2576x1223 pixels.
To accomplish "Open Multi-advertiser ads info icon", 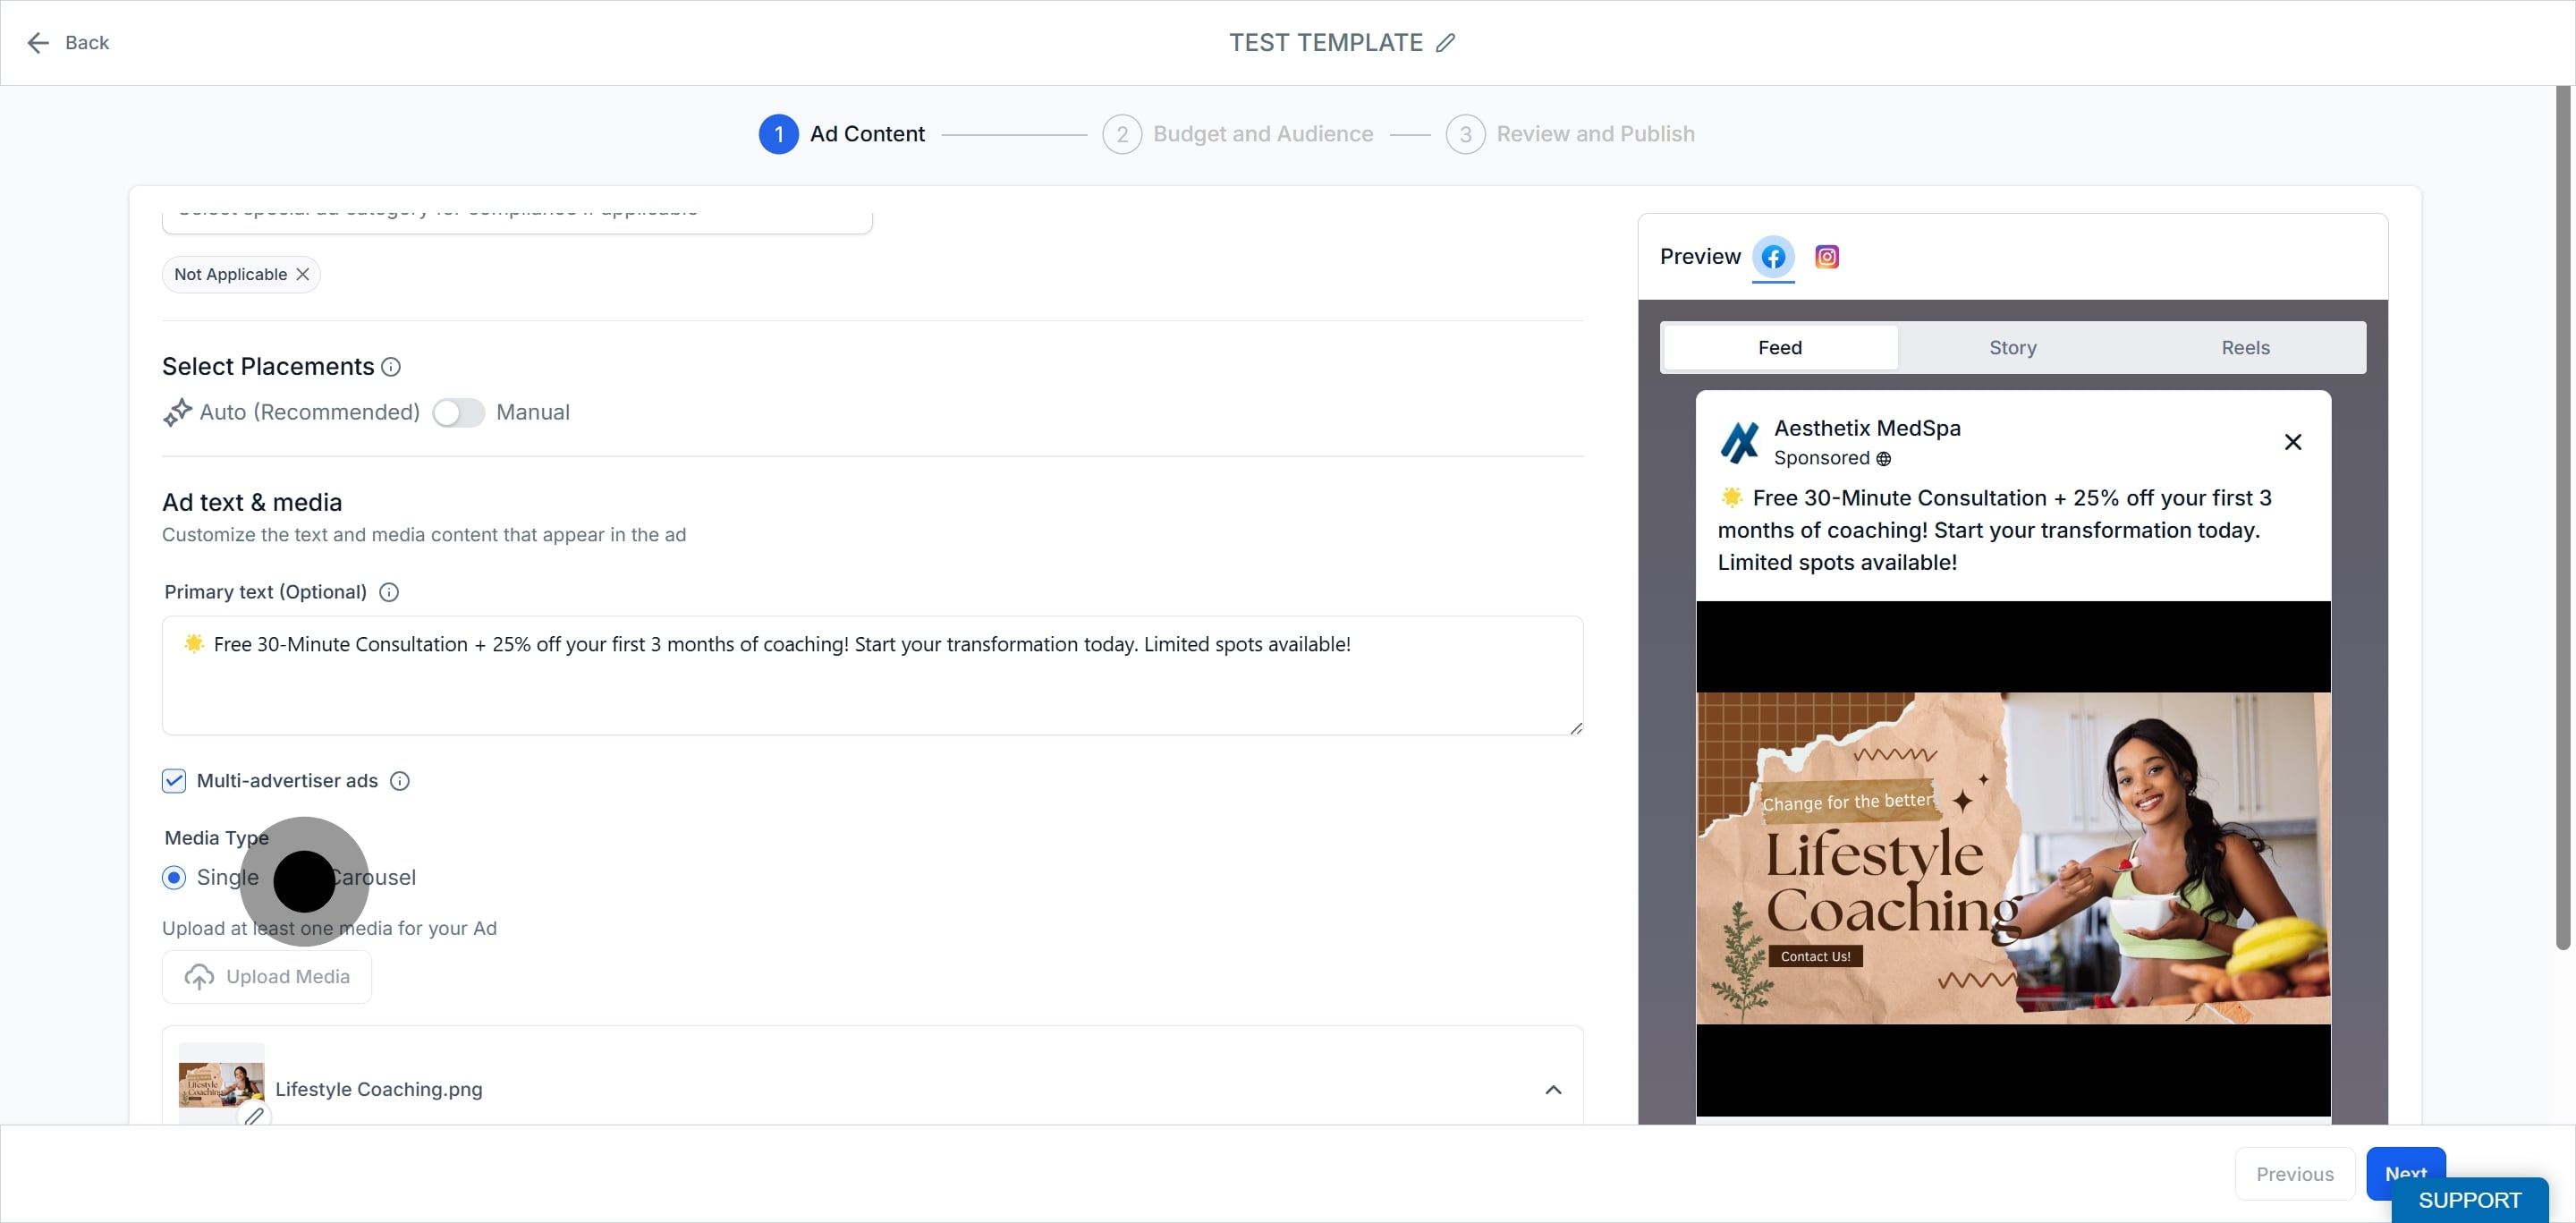I will coord(400,781).
